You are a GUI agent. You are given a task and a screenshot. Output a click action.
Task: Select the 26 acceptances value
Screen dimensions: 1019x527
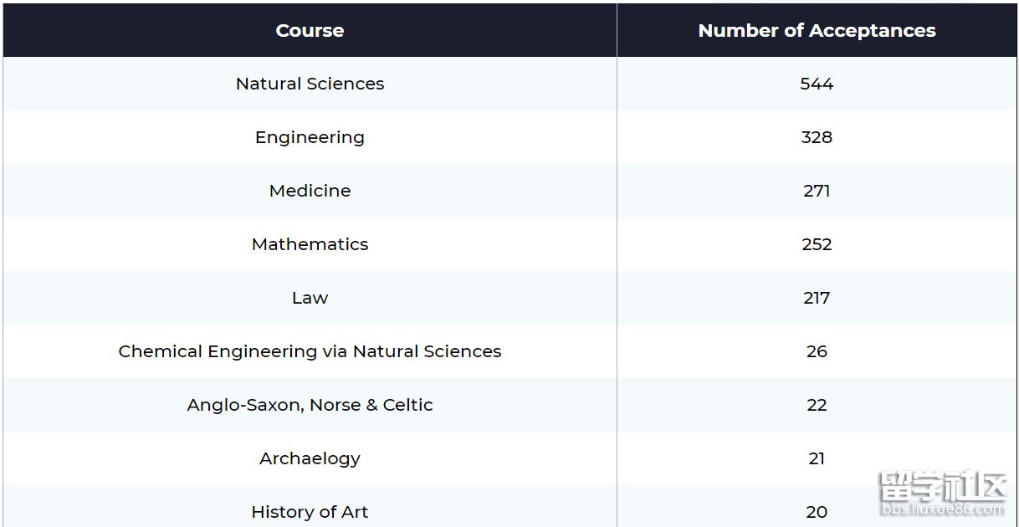click(817, 351)
